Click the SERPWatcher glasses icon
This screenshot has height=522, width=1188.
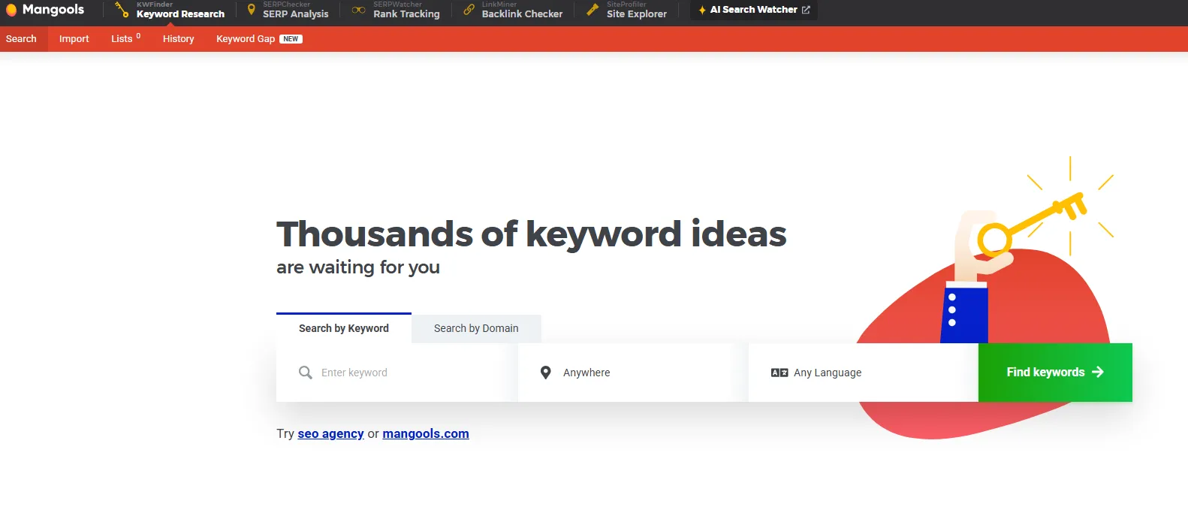(x=359, y=10)
